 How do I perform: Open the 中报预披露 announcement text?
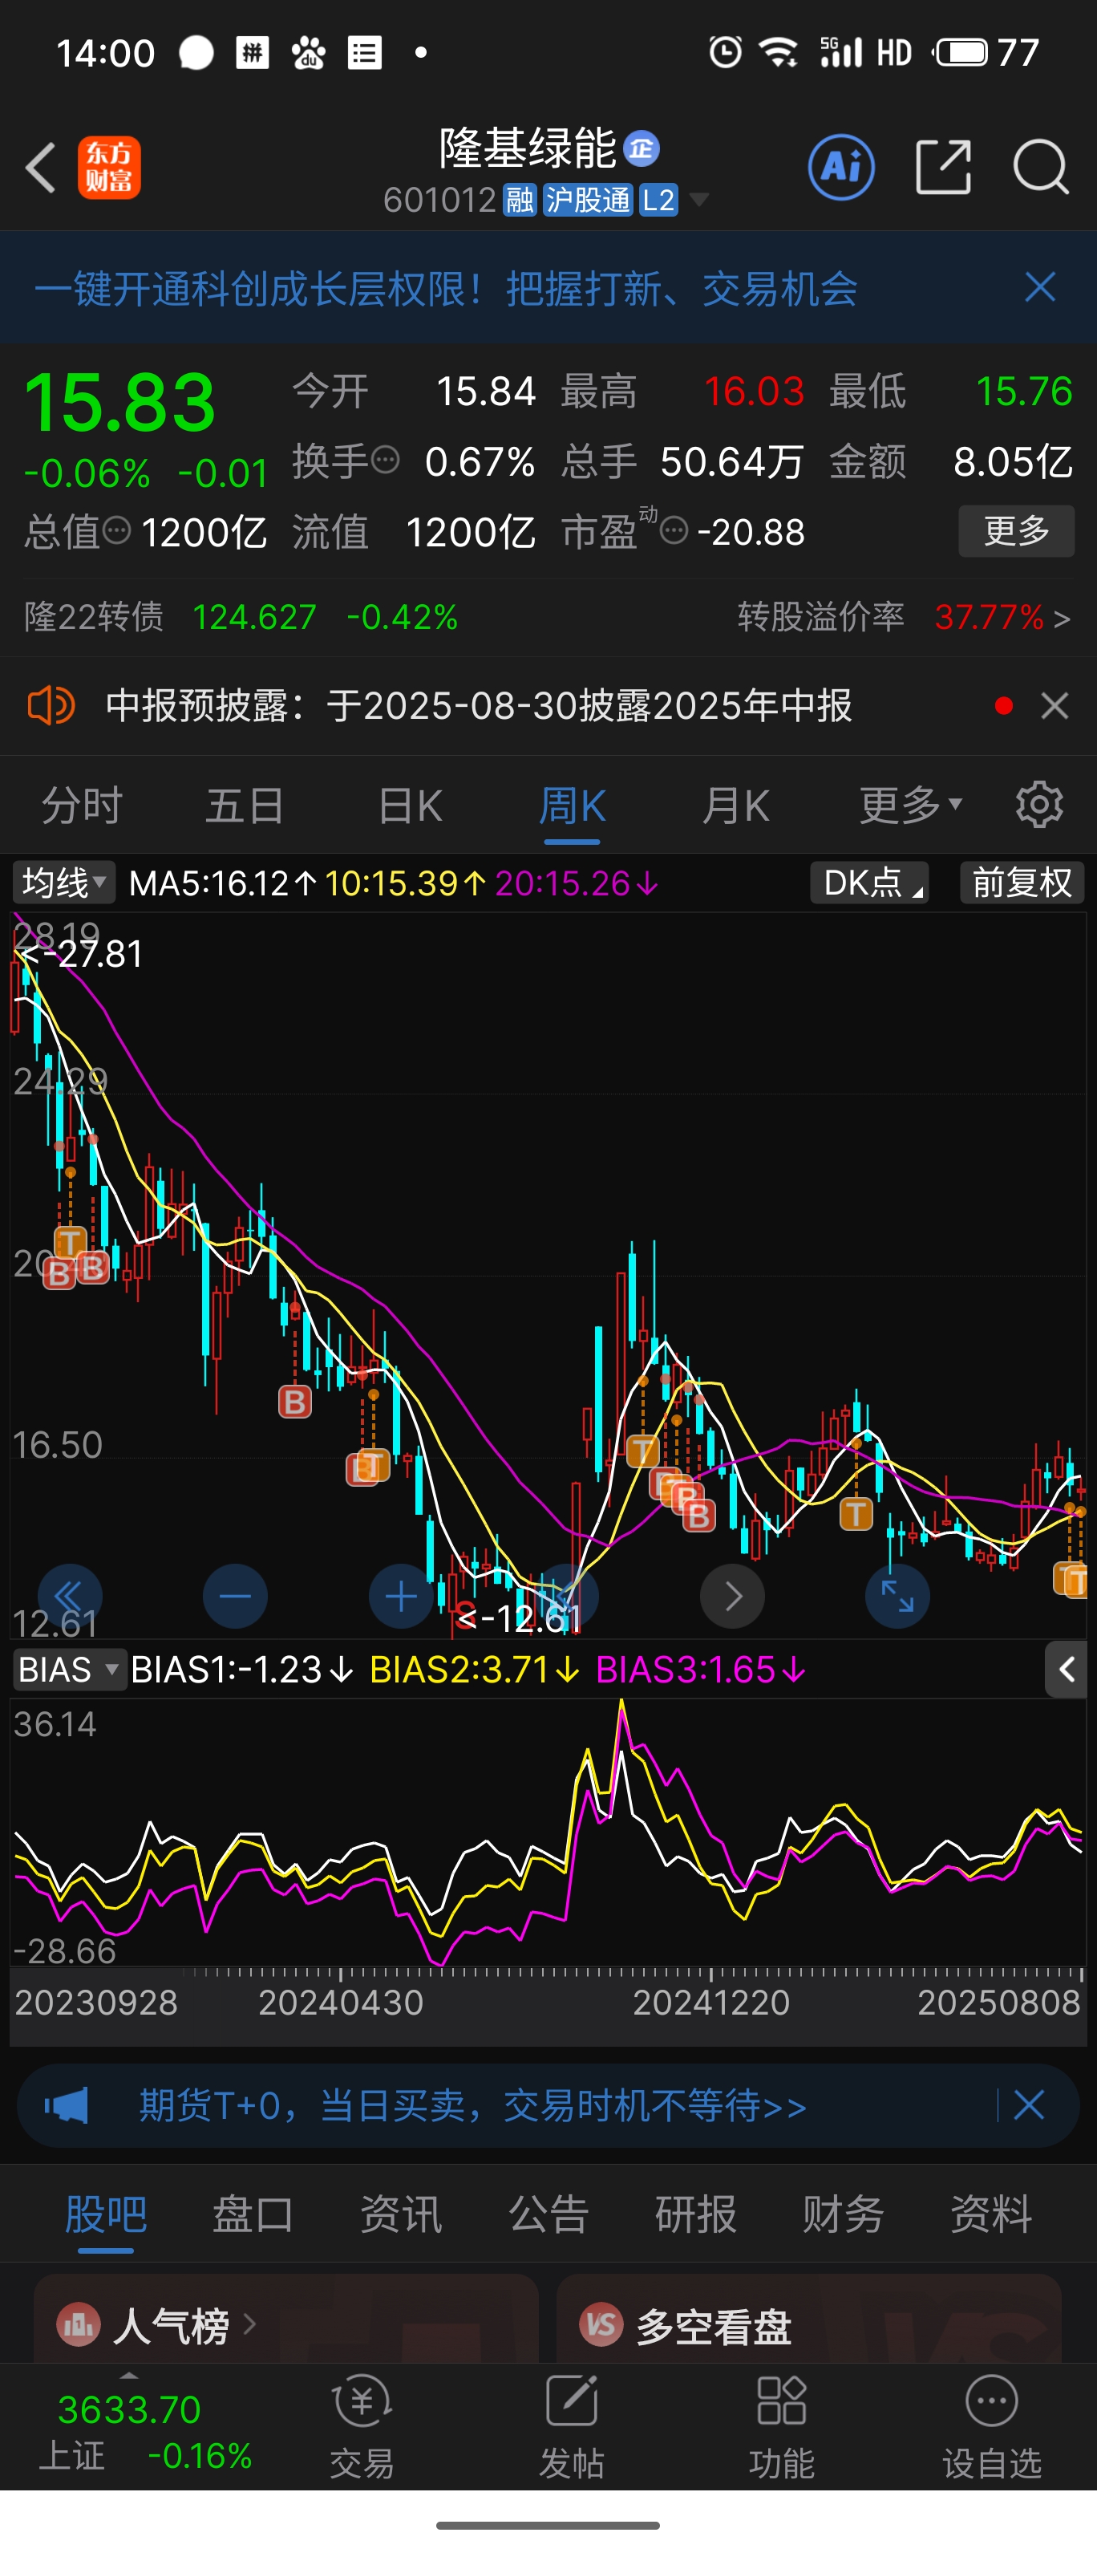click(x=479, y=706)
